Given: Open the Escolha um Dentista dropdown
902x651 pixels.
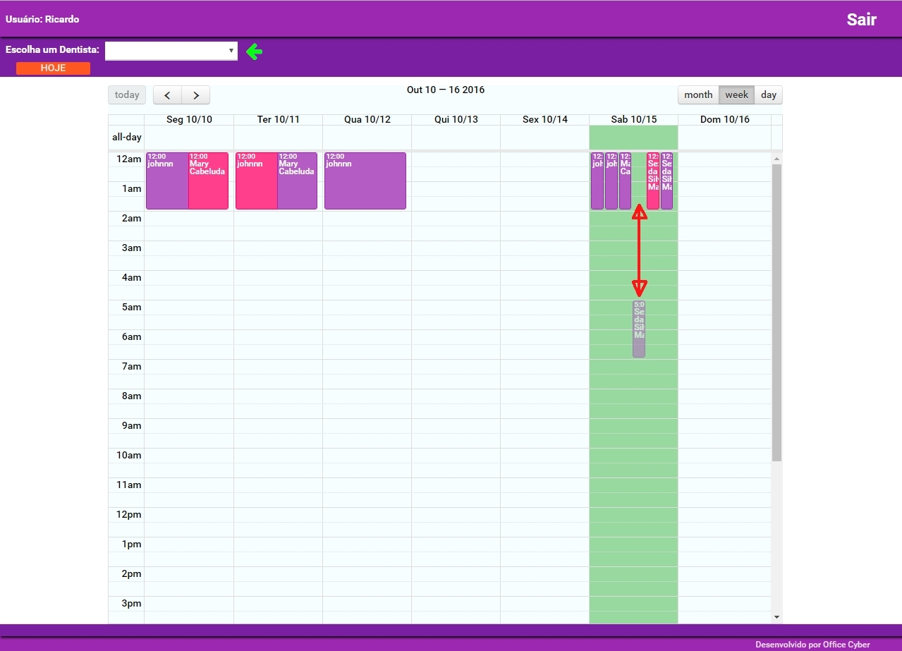Looking at the screenshot, I should (x=171, y=51).
